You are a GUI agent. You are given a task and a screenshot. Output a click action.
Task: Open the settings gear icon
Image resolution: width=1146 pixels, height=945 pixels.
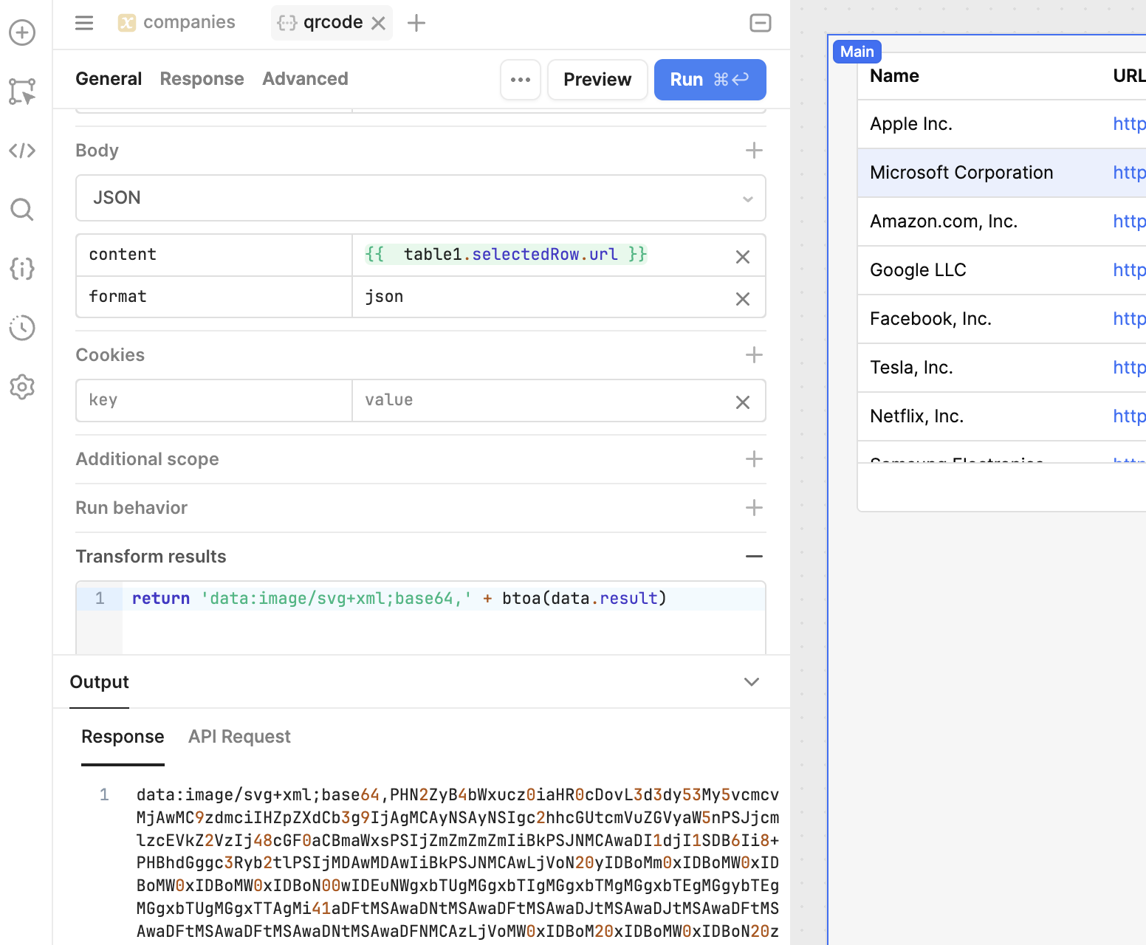tap(22, 387)
